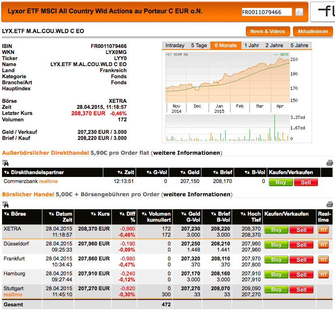The height and width of the screenshot is (312, 335).
Task: Click the Aktualisieren button
Action: pos(313,31)
